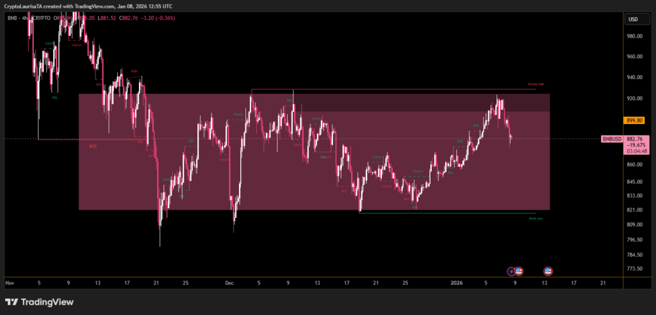
Task: Click the large red BOS label at left
Action: (x=93, y=146)
